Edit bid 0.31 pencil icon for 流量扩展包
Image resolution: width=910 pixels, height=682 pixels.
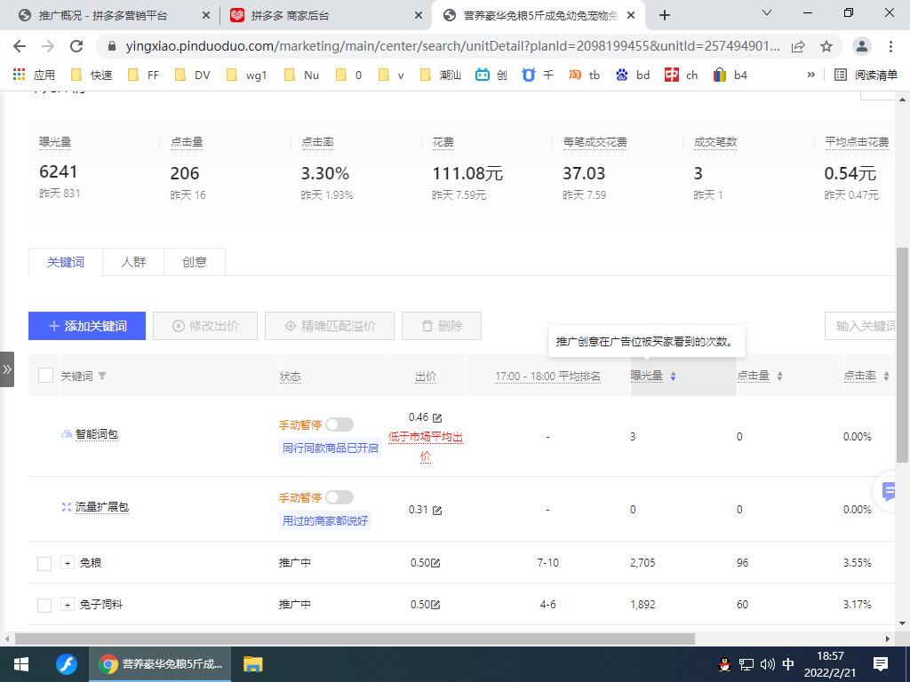437,511
